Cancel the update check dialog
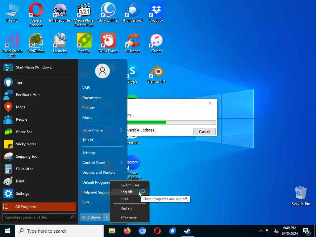 (x=204, y=131)
